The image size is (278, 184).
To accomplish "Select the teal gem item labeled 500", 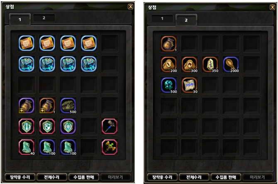I will pyautogui.click(x=169, y=85).
